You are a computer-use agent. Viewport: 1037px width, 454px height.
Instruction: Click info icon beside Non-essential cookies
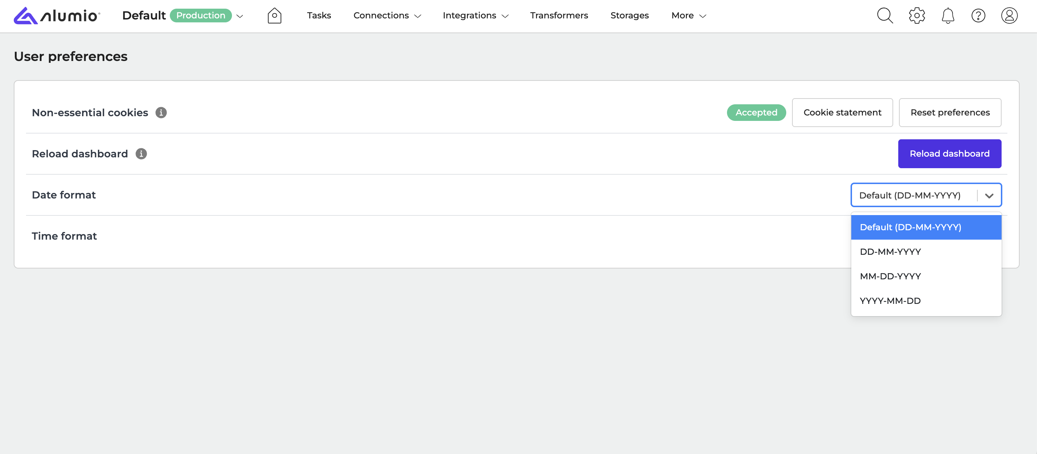pyautogui.click(x=161, y=113)
